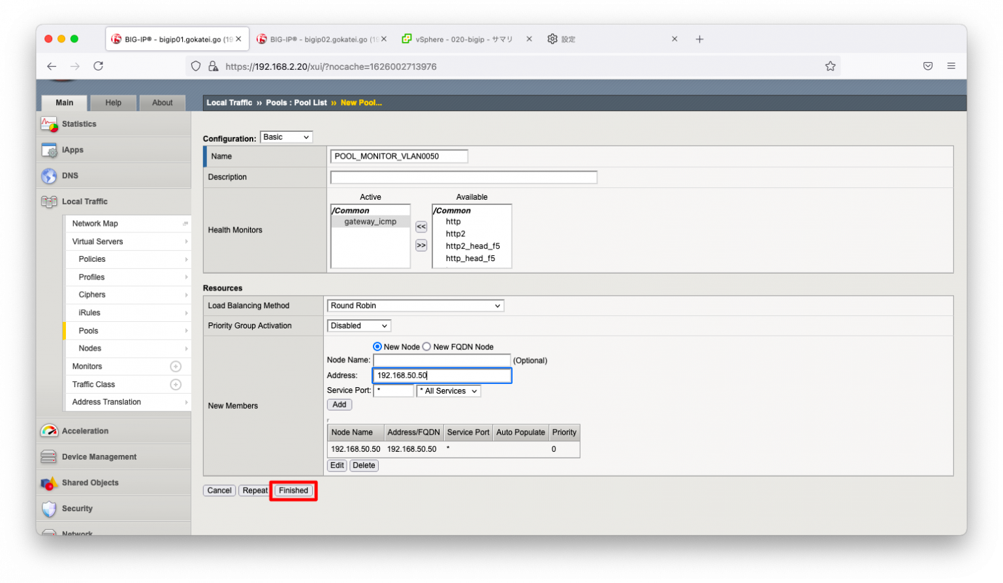Click the Security shield icon
1003x583 pixels.
click(49, 509)
